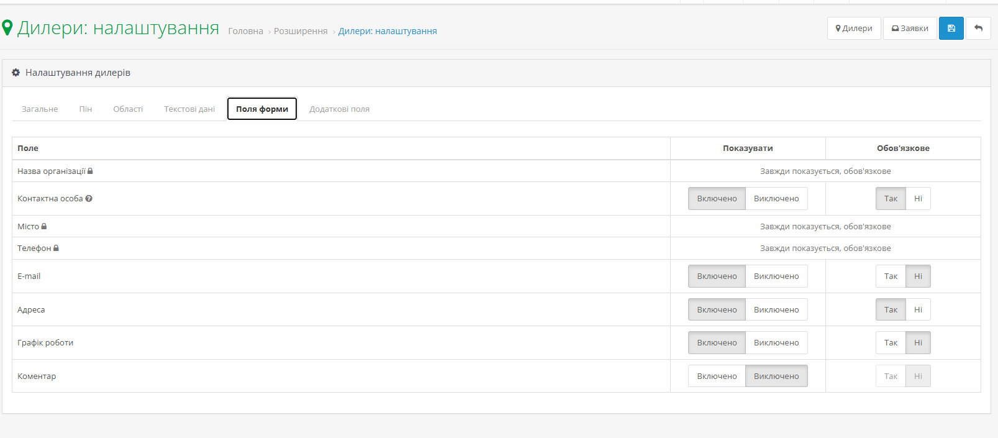This screenshot has height=438, width=998.
Task: Click the Показувати column header
Action: [x=748, y=148]
